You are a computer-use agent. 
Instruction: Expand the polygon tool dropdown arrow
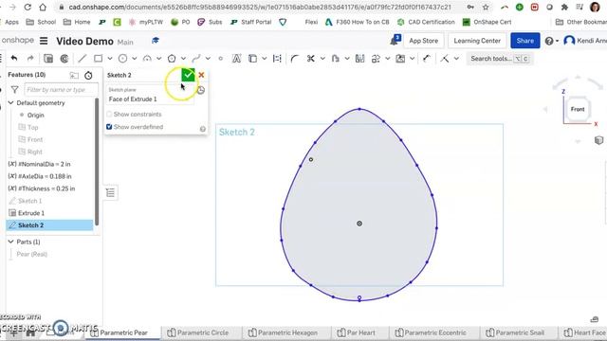tap(183, 59)
